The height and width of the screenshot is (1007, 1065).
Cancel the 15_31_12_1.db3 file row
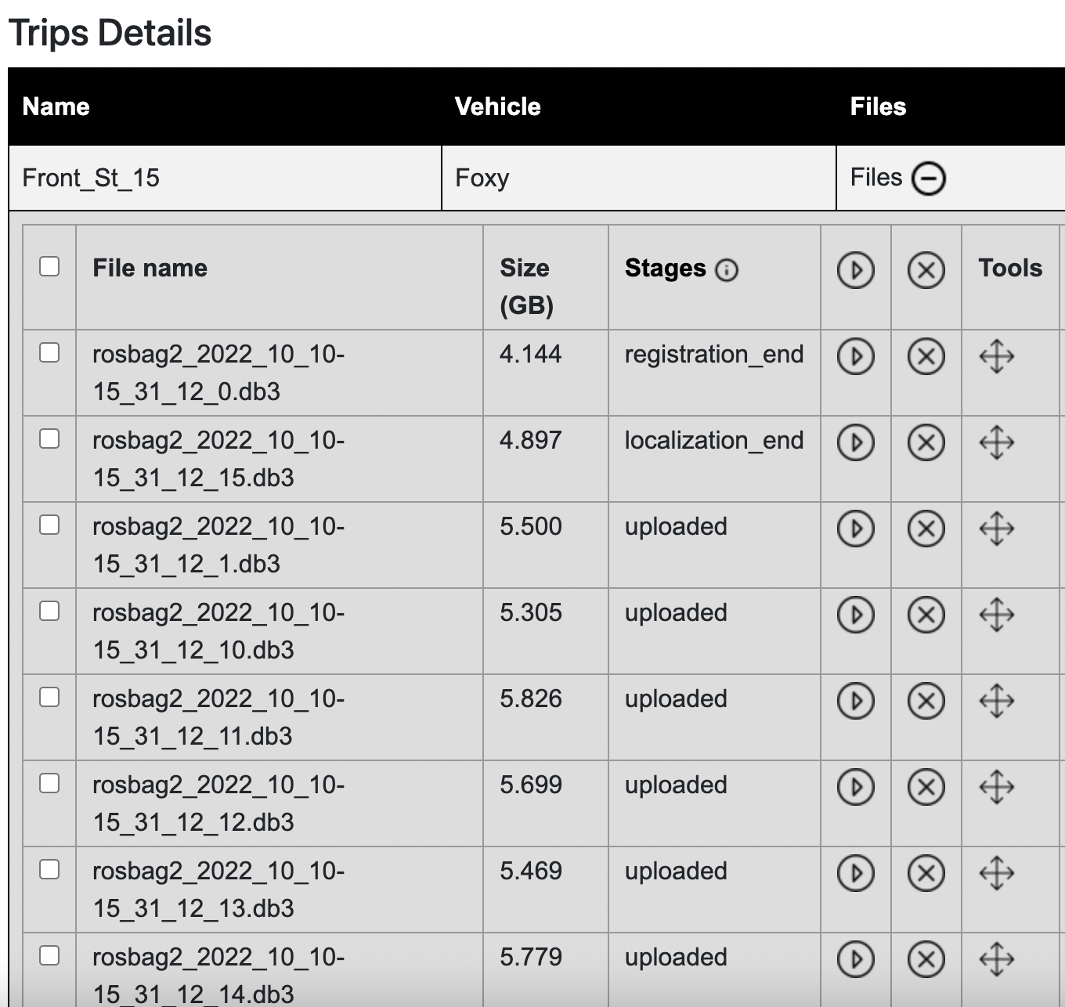(x=926, y=529)
